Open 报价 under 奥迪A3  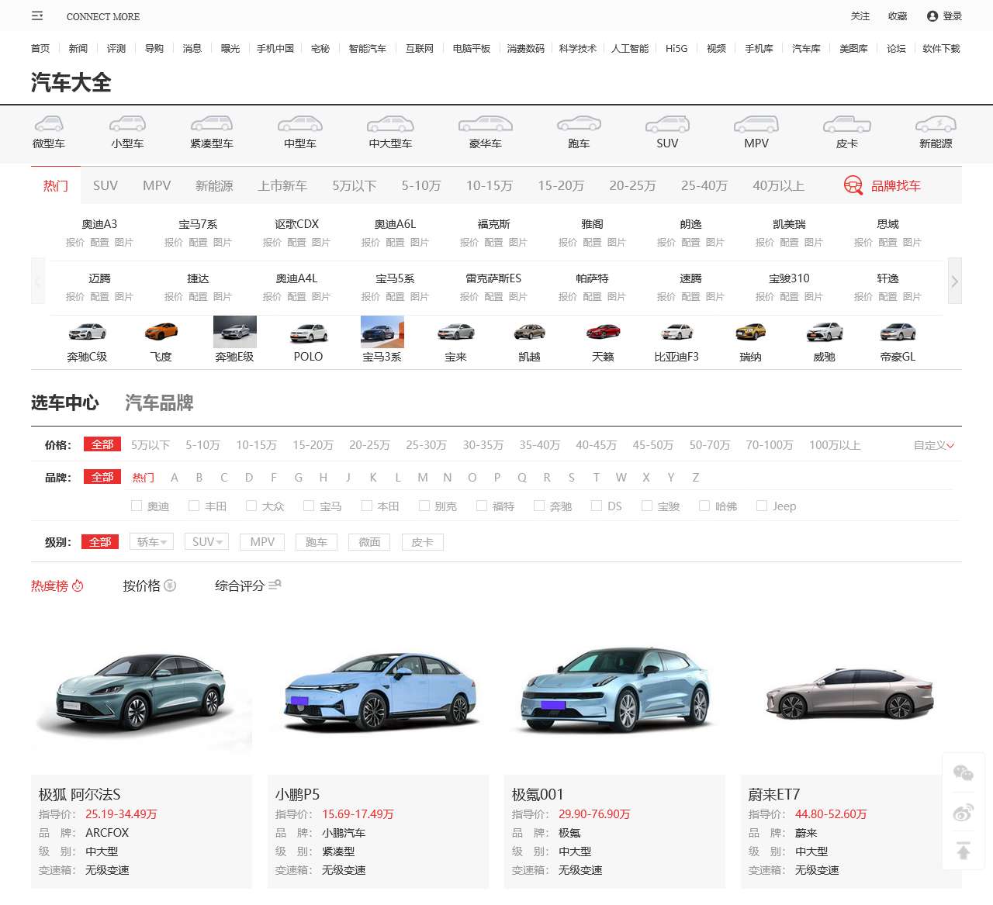(75, 243)
